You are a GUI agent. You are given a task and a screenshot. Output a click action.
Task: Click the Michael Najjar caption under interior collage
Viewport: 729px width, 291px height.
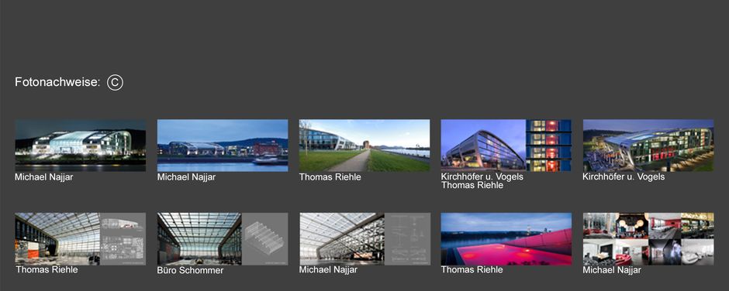click(612, 270)
